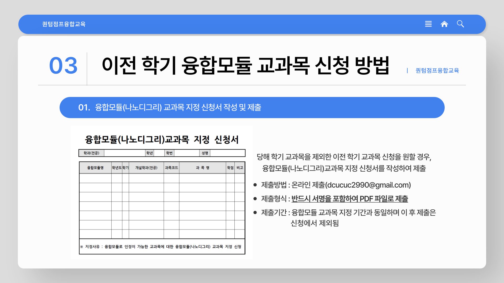The image size is (504, 283).
Task: Click the 학년도 column header
Action: pos(117,168)
